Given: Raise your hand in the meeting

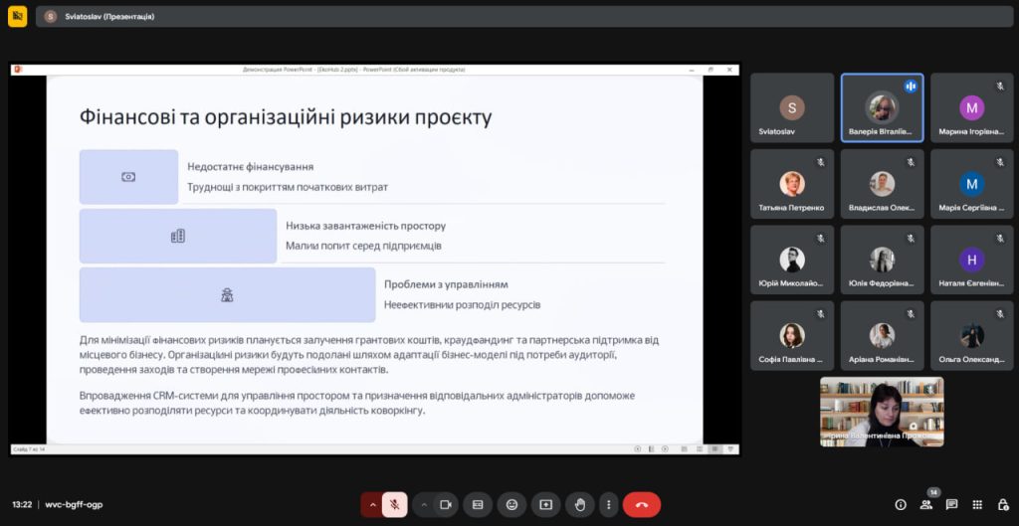Looking at the screenshot, I should tap(579, 504).
